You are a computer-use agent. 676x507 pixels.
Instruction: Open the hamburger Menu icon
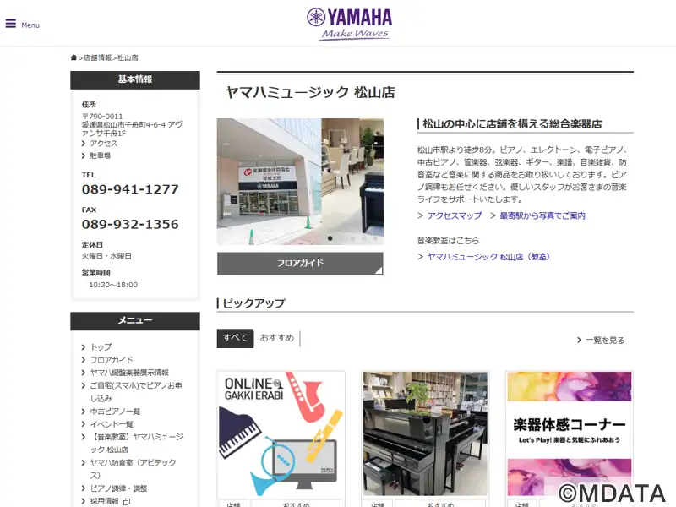[x=11, y=24]
